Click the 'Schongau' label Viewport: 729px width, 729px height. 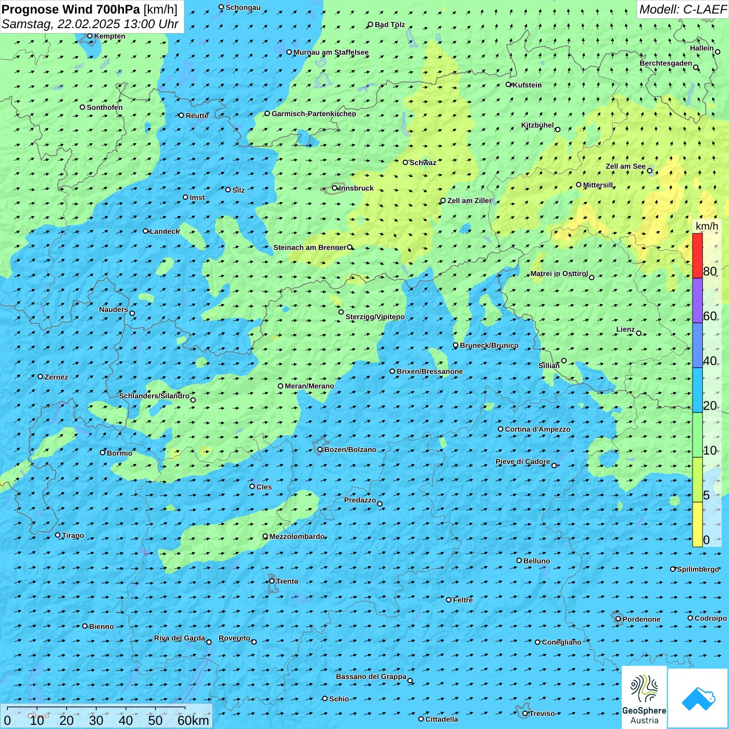pos(243,7)
